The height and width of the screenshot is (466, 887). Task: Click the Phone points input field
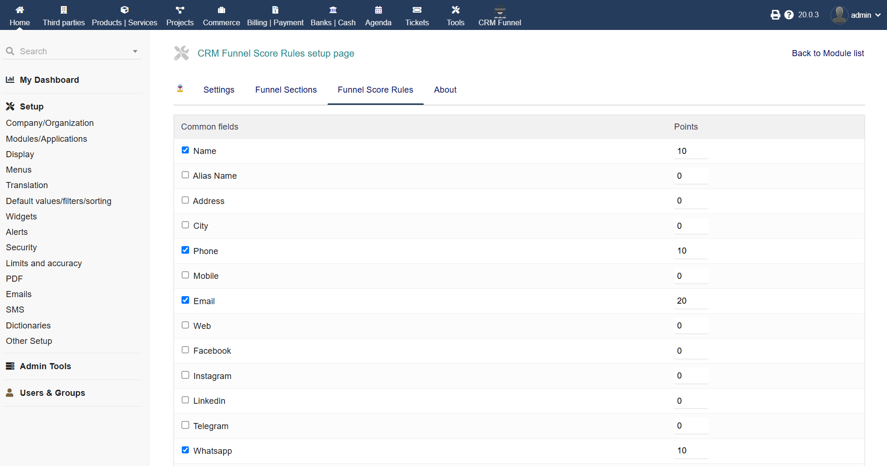click(x=691, y=251)
